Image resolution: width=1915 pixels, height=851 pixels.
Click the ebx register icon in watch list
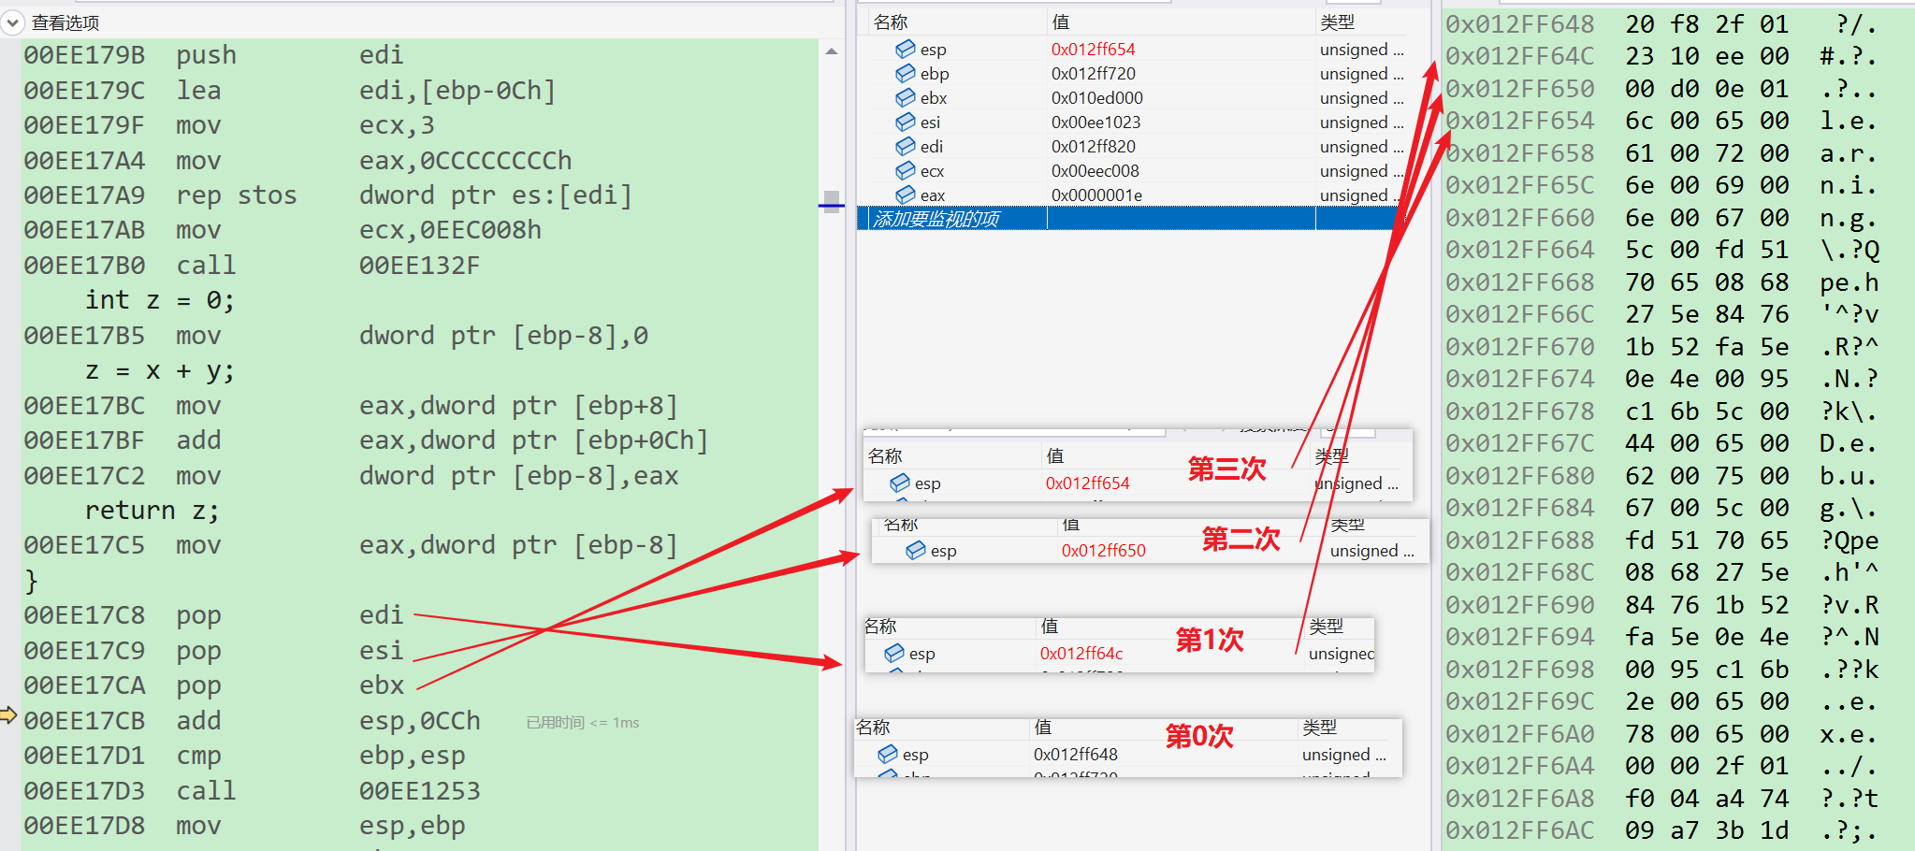[x=905, y=97]
